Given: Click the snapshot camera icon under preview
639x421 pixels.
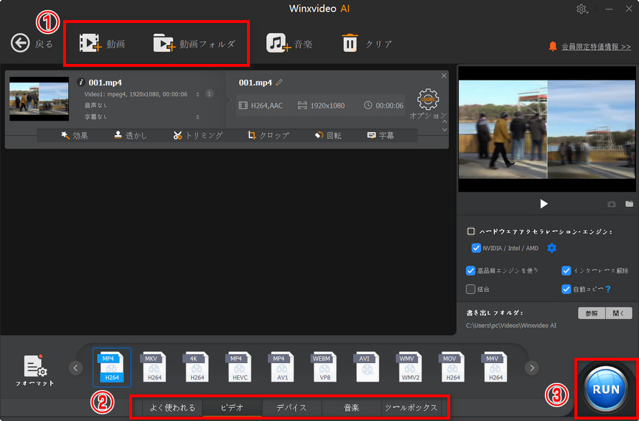Looking at the screenshot, I should (x=612, y=204).
